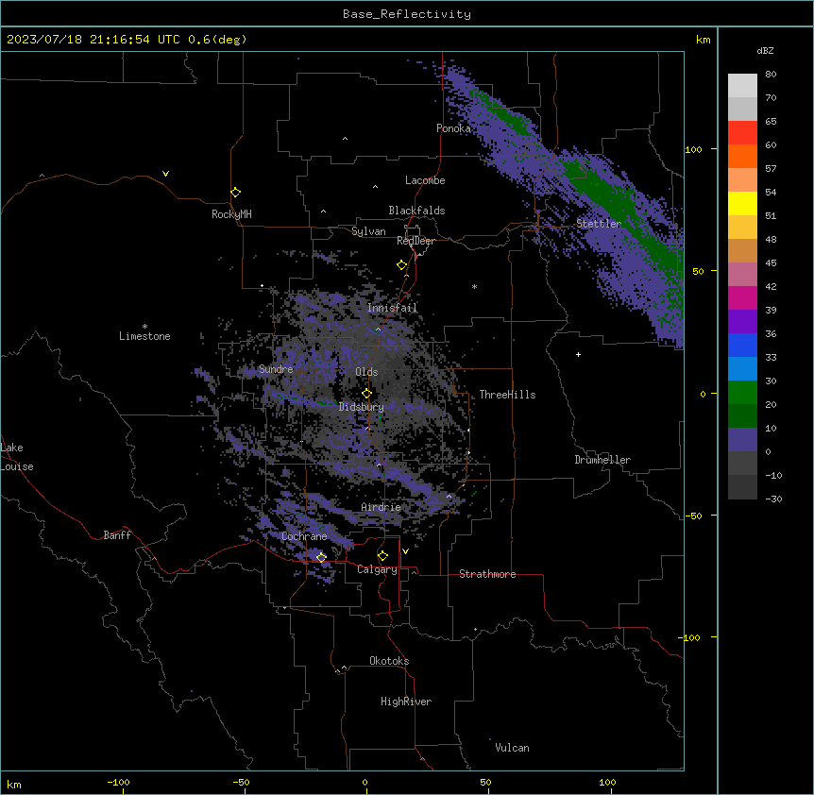814x795 pixels.
Task: Click the Stettler town label
Action: pyautogui.click(x=599, y=224)
